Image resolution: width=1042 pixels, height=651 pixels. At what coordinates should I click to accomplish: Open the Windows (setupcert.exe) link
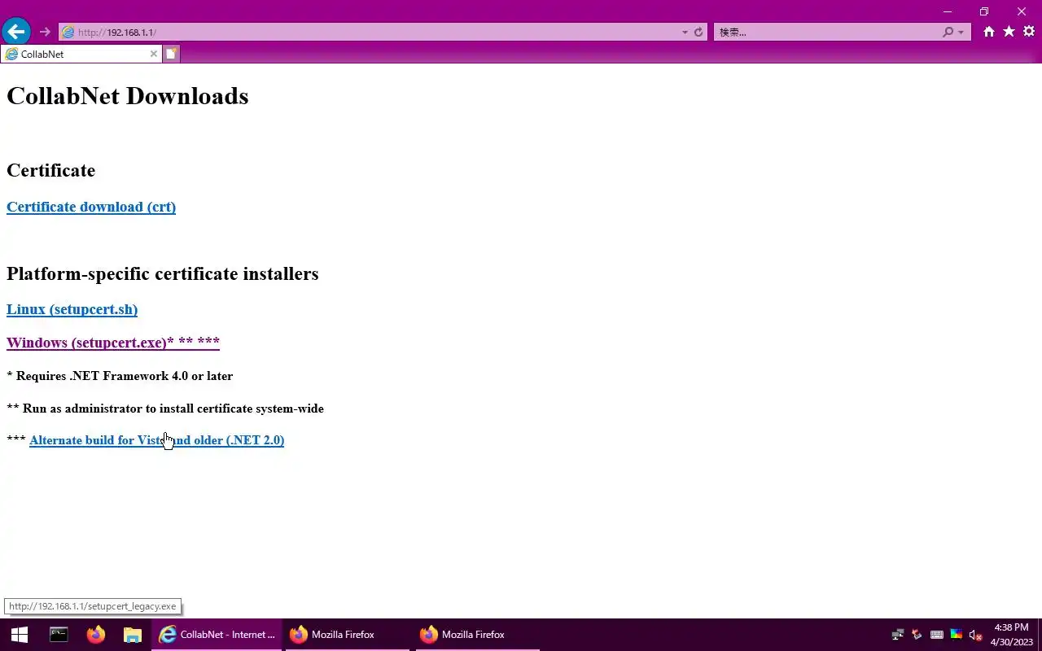113,343
